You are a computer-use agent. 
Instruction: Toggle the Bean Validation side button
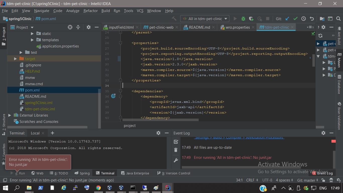339,116
